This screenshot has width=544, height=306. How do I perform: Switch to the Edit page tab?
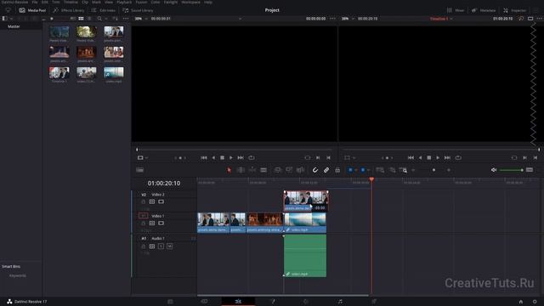pos(238,302)
